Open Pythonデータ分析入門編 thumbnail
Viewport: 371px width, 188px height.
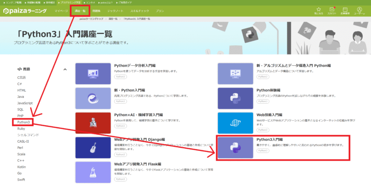click(93, 74)
